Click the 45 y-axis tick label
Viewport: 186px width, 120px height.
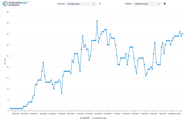[x=8, y=12]
